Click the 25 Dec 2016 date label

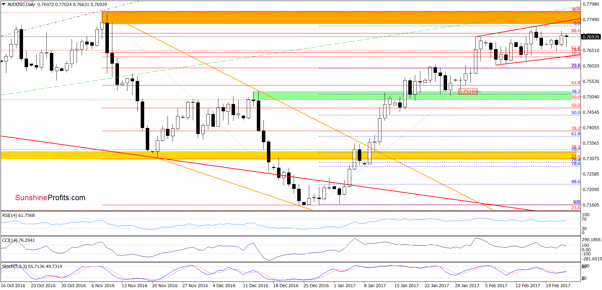click(316, 286)
